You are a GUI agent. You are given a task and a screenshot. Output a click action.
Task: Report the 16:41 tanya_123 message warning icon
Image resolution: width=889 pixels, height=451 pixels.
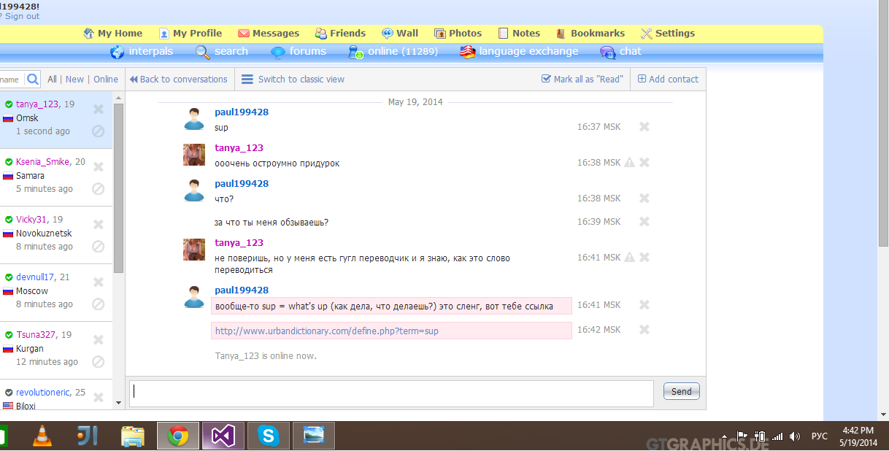click(x=629, y=258)
